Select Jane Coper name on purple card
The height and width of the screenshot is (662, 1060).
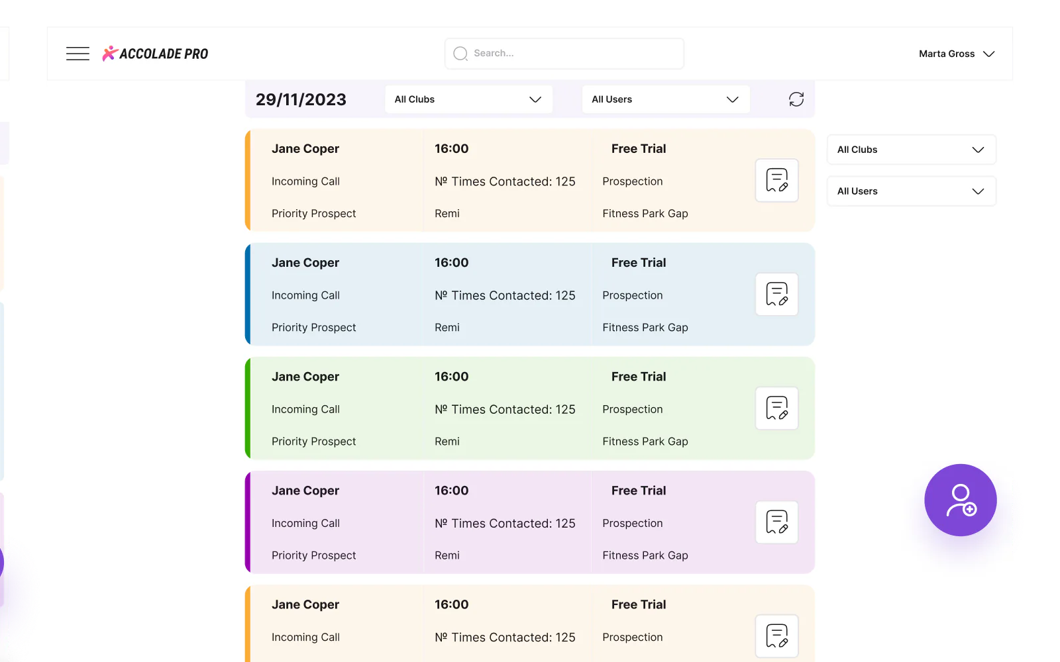click(305, 491)
